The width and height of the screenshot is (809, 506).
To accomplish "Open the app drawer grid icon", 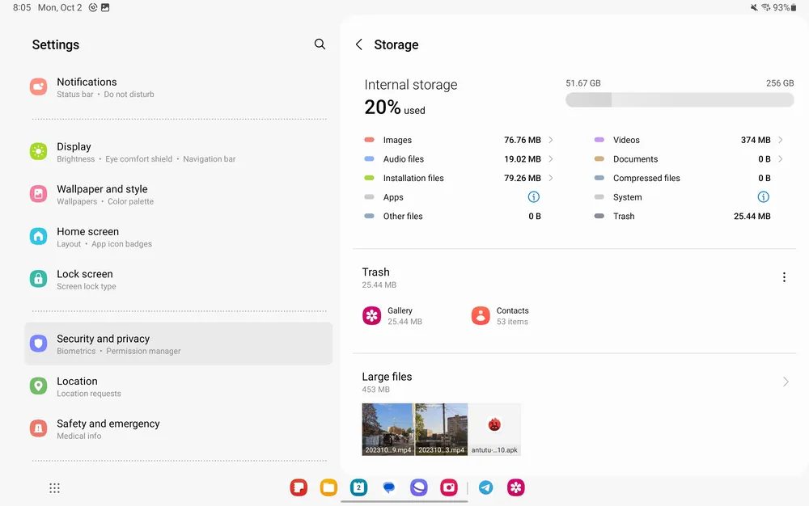I will tap(55, 488).
